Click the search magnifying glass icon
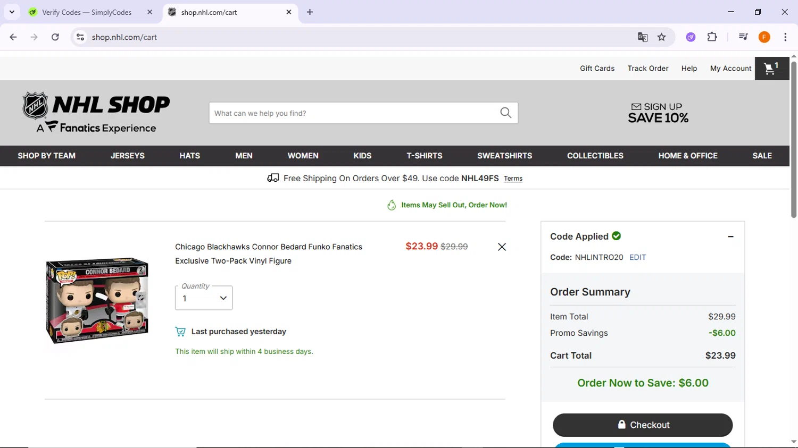 (x=505, y=113)
